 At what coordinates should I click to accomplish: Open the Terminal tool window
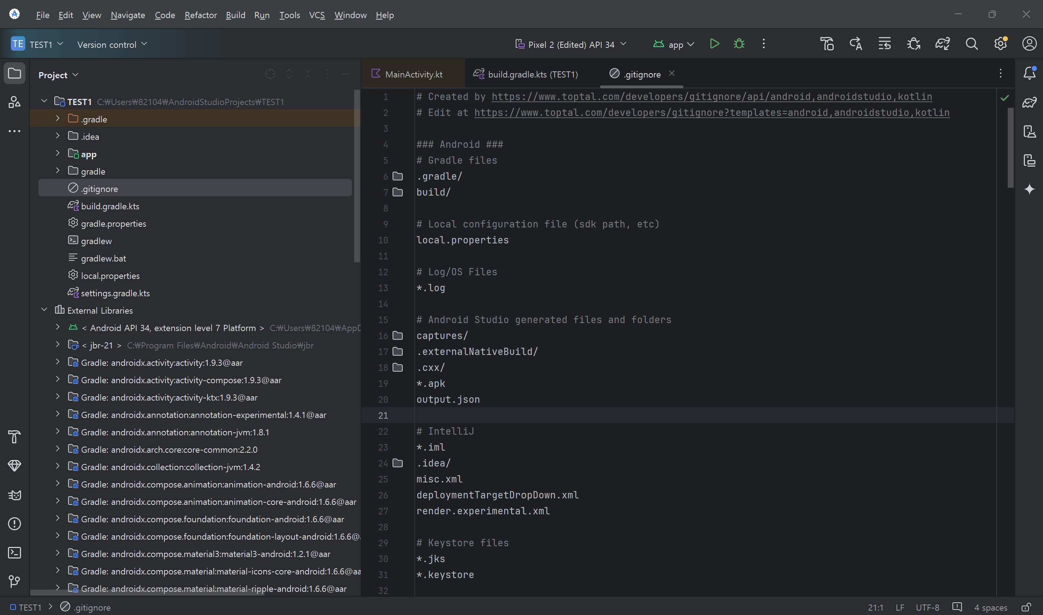point(14,552)
